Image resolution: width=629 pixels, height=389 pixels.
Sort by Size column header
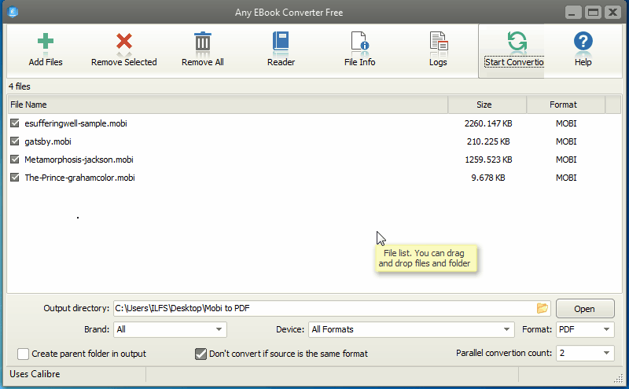tap(487, 105)
